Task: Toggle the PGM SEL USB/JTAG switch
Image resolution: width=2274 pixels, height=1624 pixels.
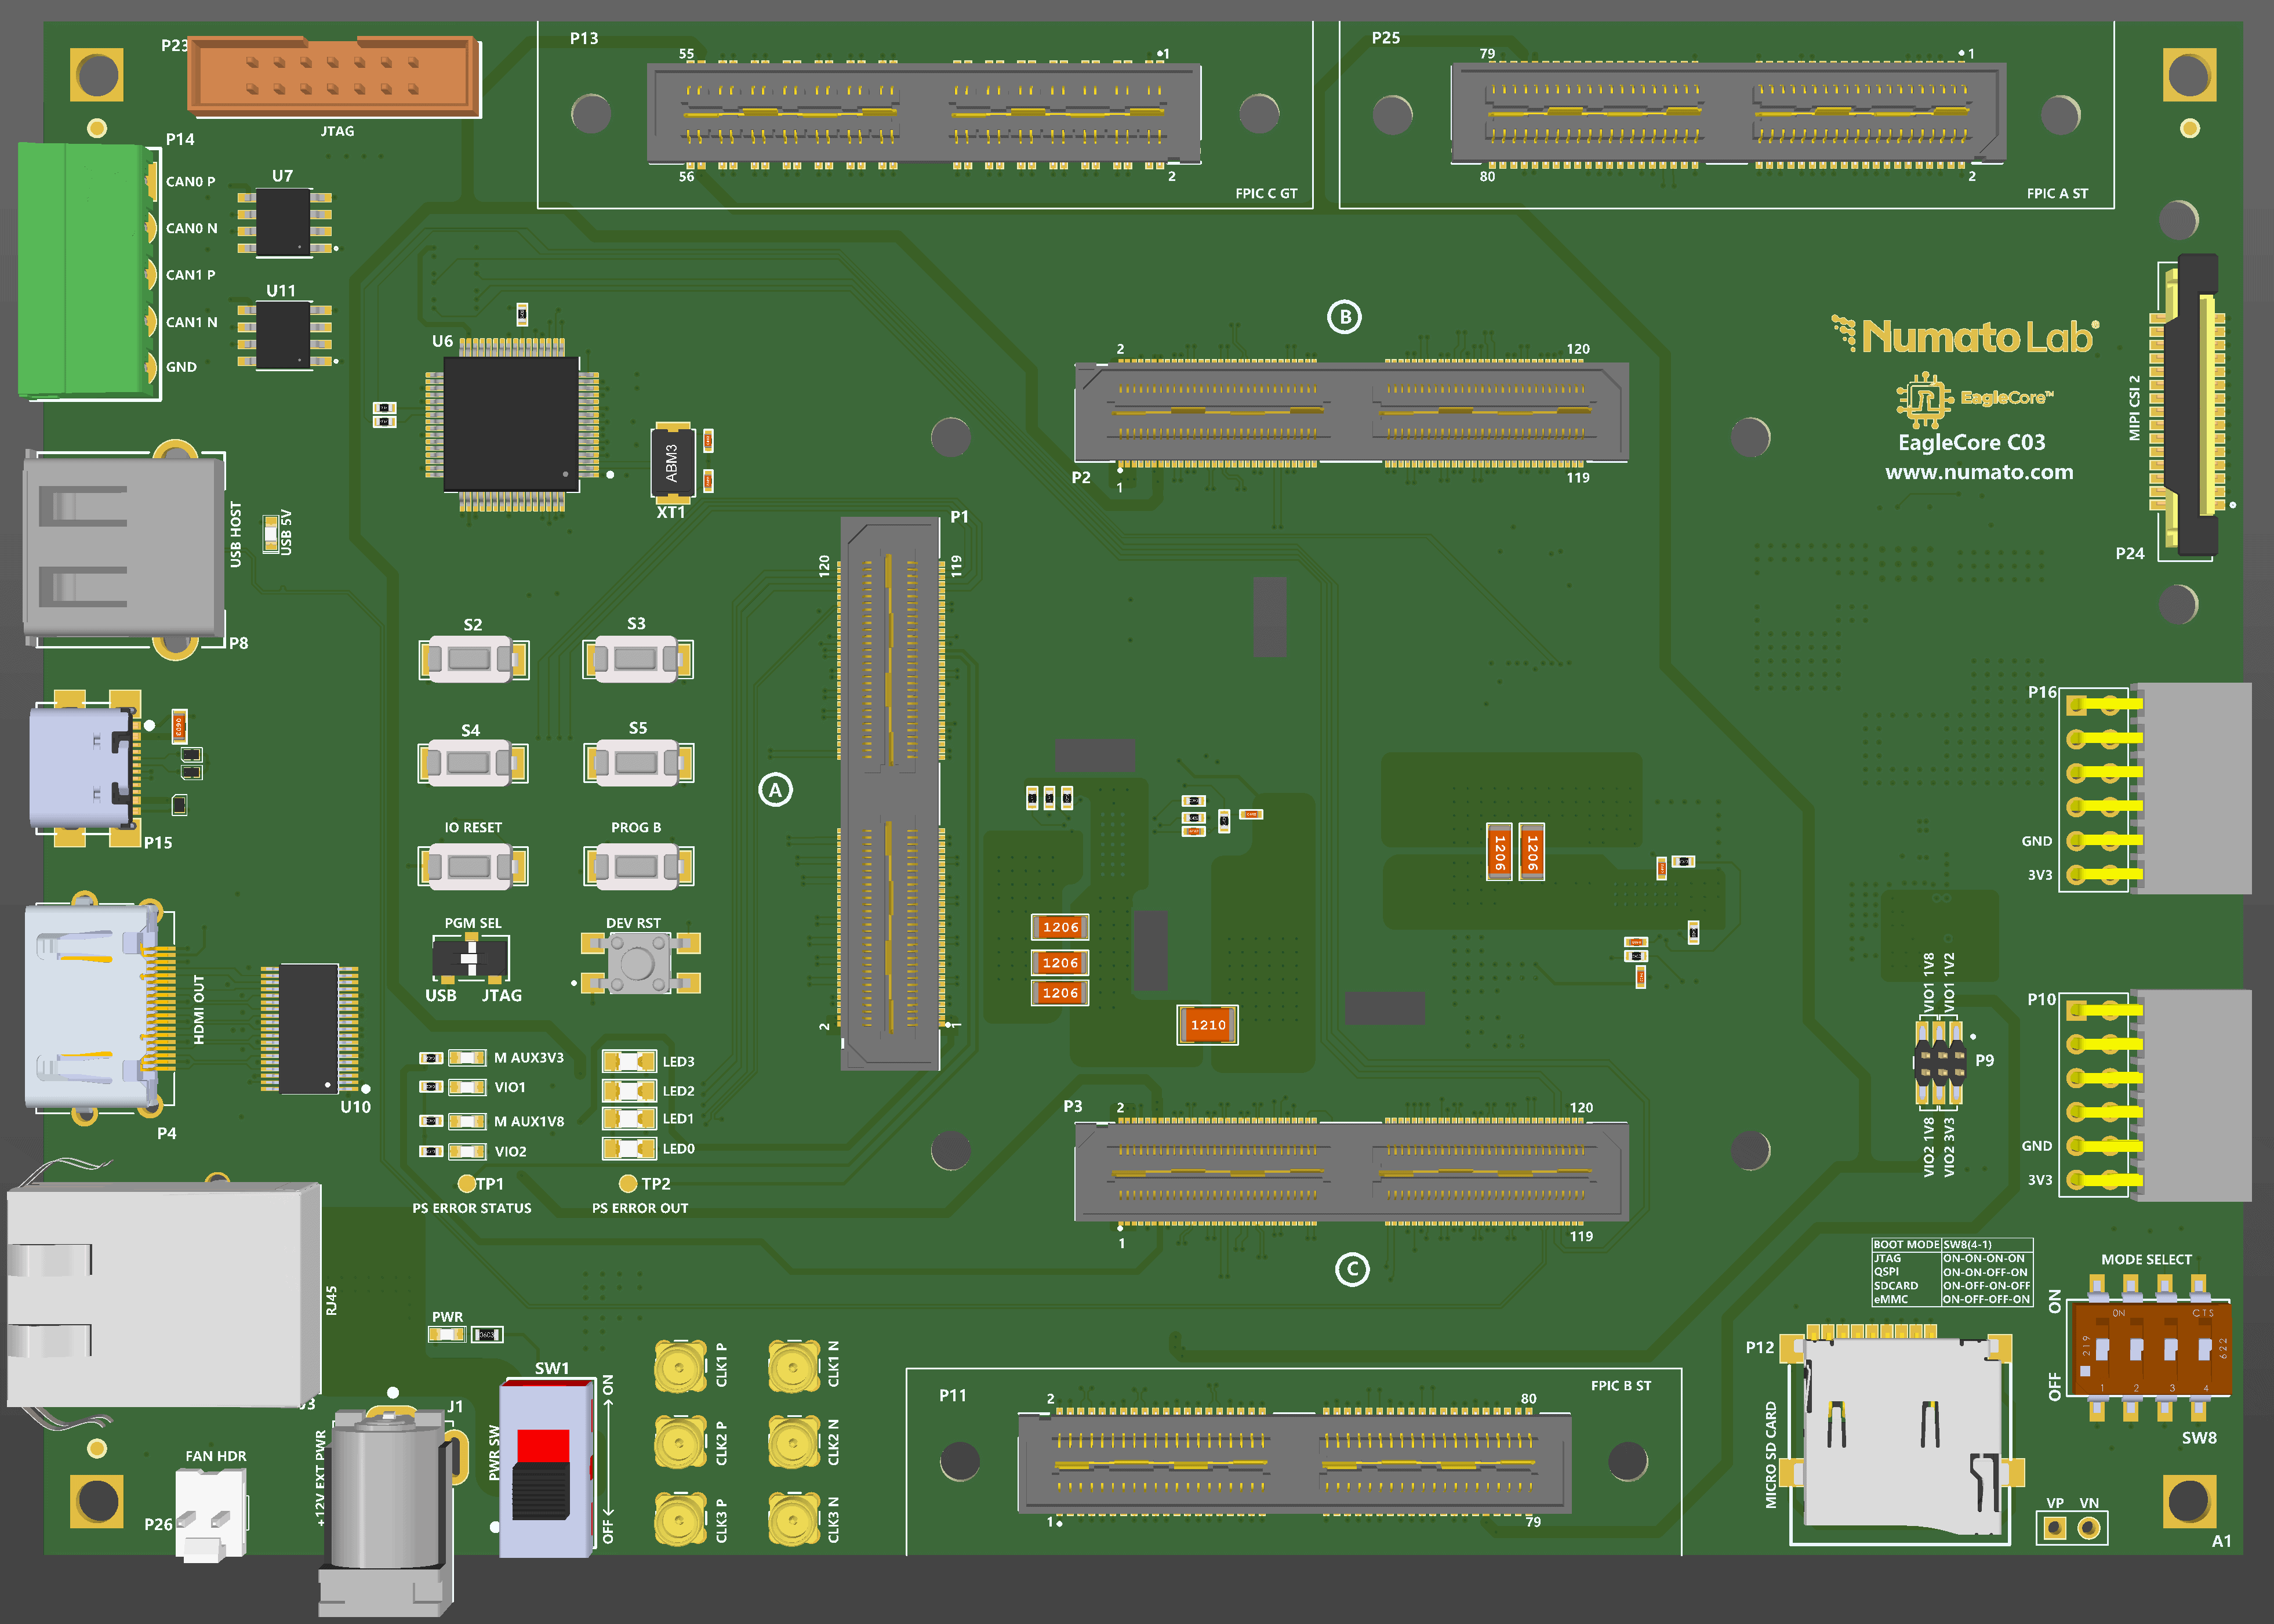Action: tap(470, 958)
